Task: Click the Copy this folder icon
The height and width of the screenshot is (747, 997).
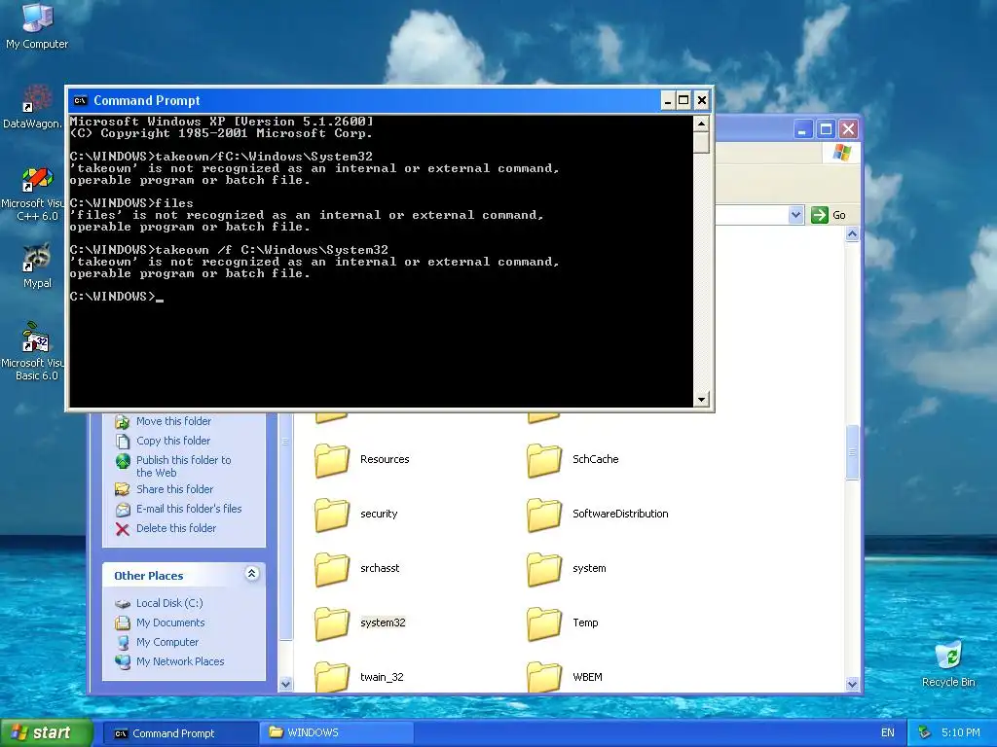Action: pos(123,441)
